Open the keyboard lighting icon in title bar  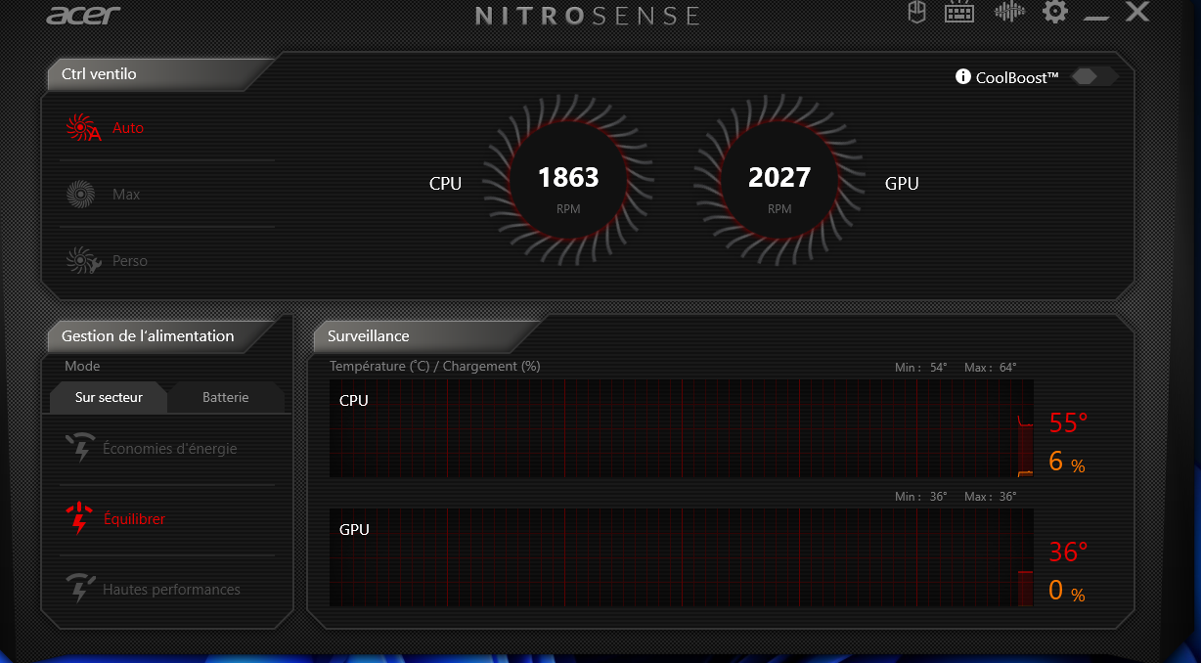pos(958,12)
